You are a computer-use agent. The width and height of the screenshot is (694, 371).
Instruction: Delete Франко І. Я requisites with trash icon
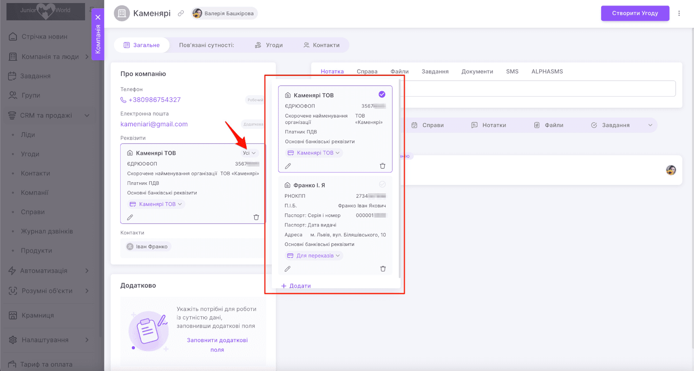click(383, 269)
